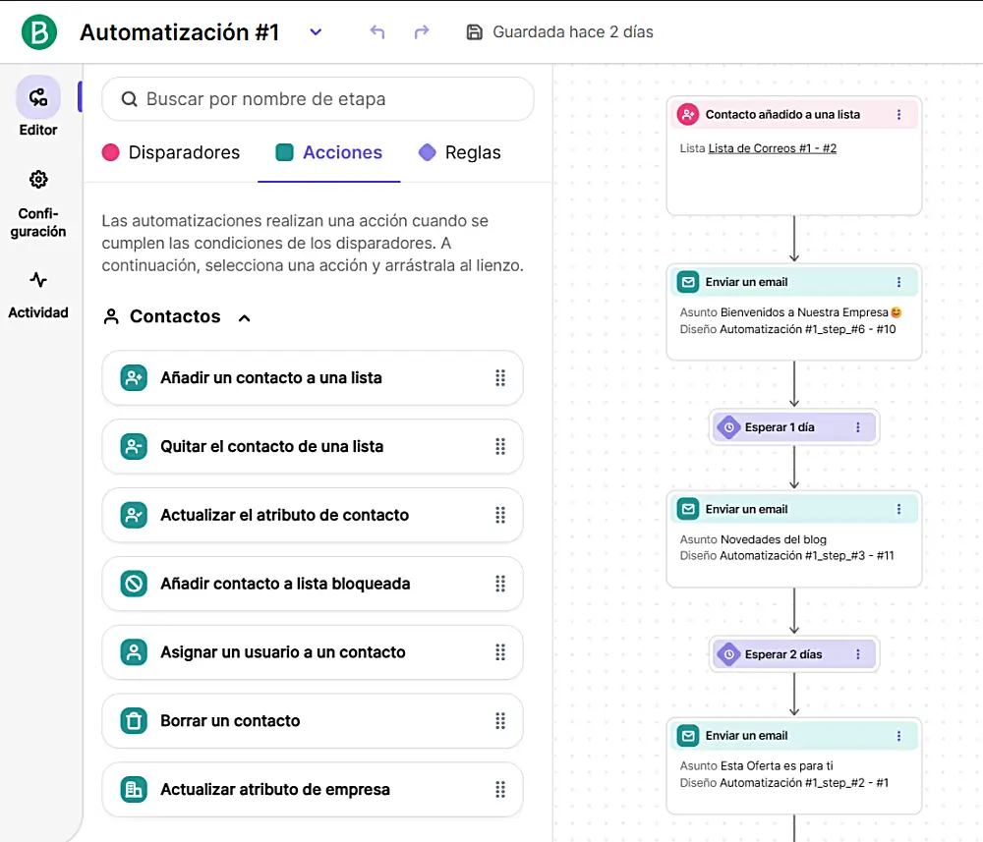Screen dimensions: 983x842
Task: Switch to the Reglas tab
Action: pyautogui.click(x=473, y=152)
